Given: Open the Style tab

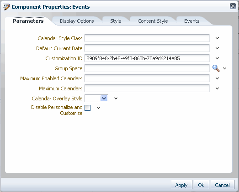Looking at the screenshot, I should click(x=116, y=21).
